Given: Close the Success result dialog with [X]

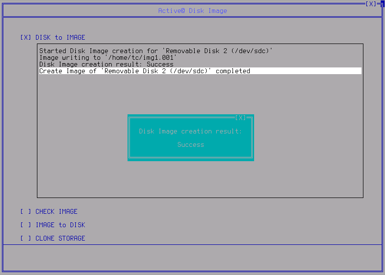Looking at the screenshot, I should click(241, 118).
